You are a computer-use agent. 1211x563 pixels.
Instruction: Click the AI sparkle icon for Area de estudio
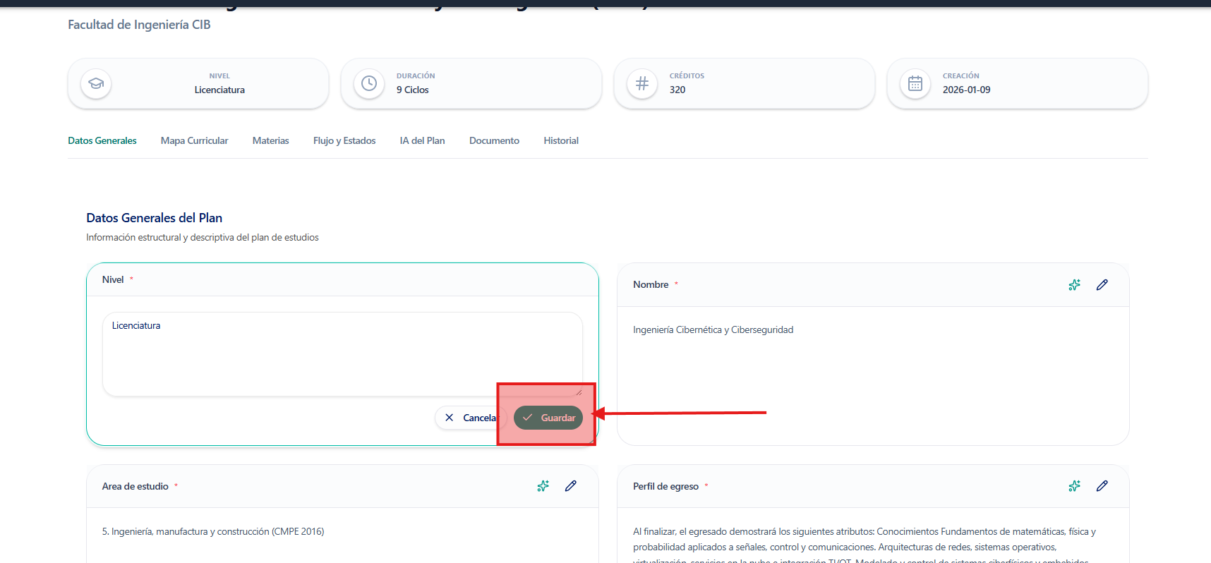(x=543, y=486)
